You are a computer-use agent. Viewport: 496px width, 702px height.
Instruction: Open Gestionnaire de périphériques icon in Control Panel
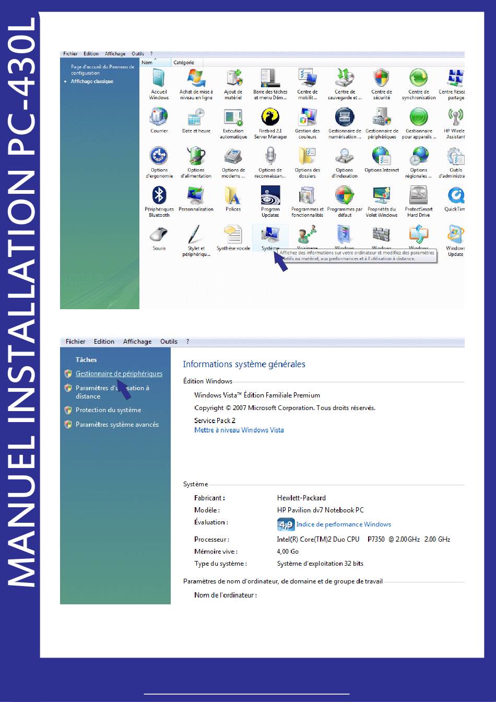point(382,118)
